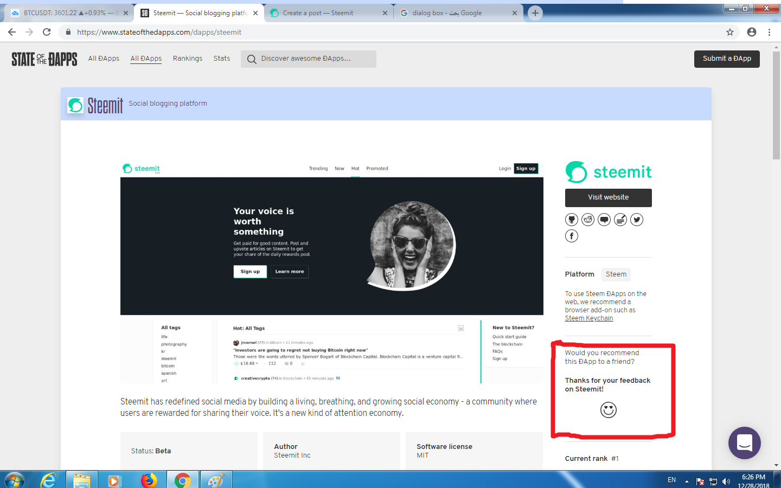This screenshot has height=488, width=781.
Task: Click the site security padlock icon
Action: (x=68, y=32)
